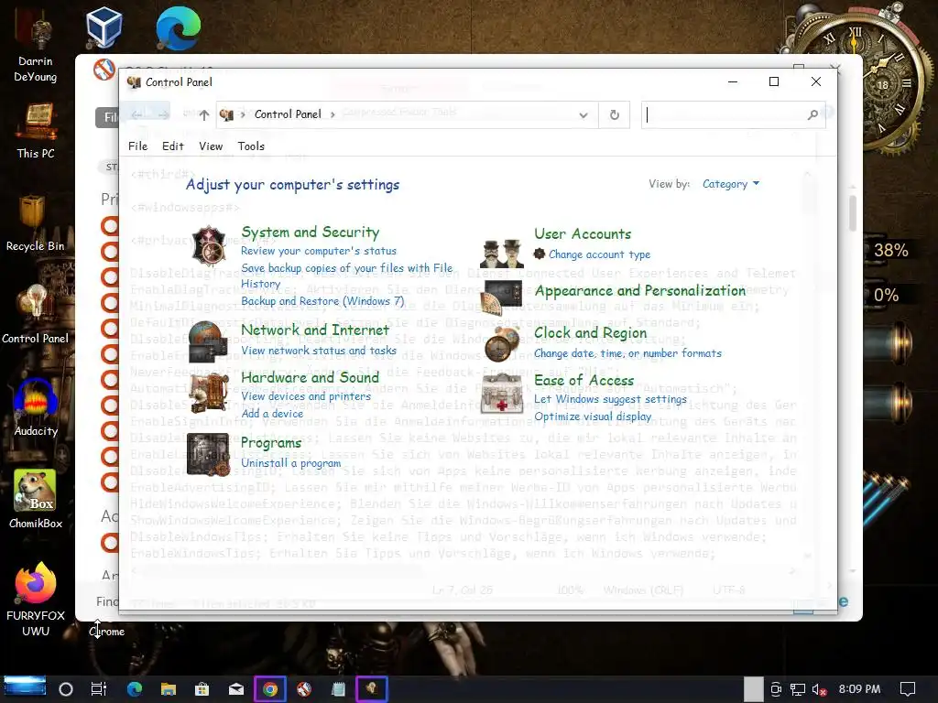This screenshot has height=703, width=938.
Task: Open Mail app in taskbar
Action: (236, 689)
